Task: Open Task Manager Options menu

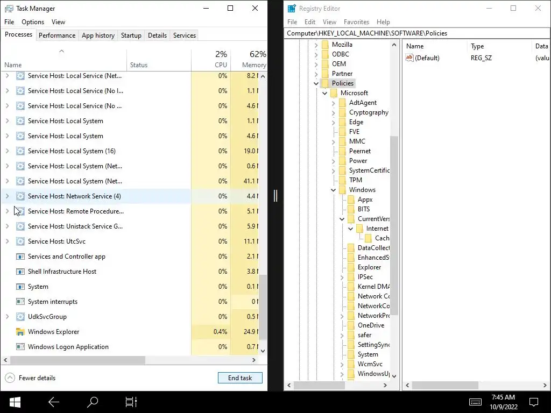Action: [33, 22]
